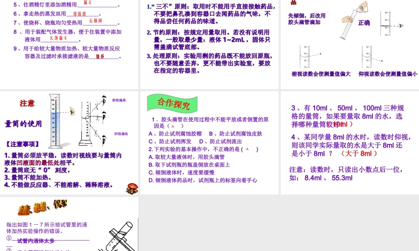Viewport: 419px width, 251px height.
Task: Click caption 俯视读数会使测量值偏大
Action: pos(321,74)
